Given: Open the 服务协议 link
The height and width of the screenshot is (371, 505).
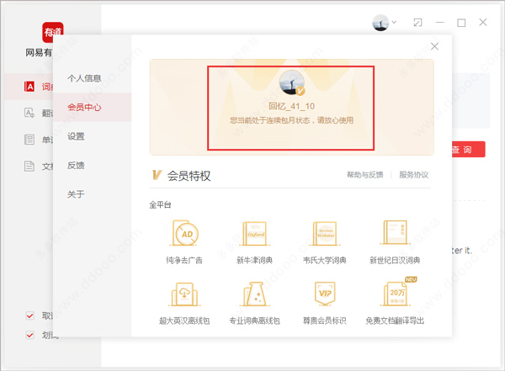Looking at the screenshot, I should 413,175.
